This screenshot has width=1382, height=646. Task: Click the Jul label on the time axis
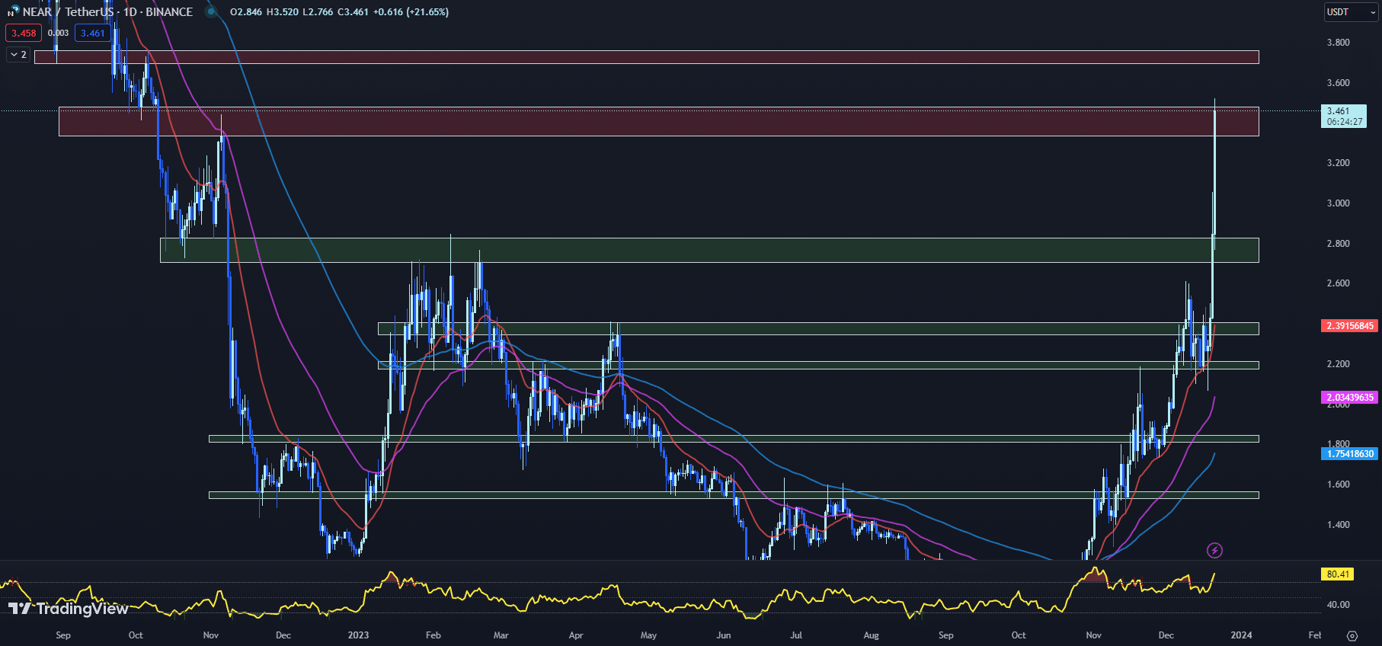796,635
